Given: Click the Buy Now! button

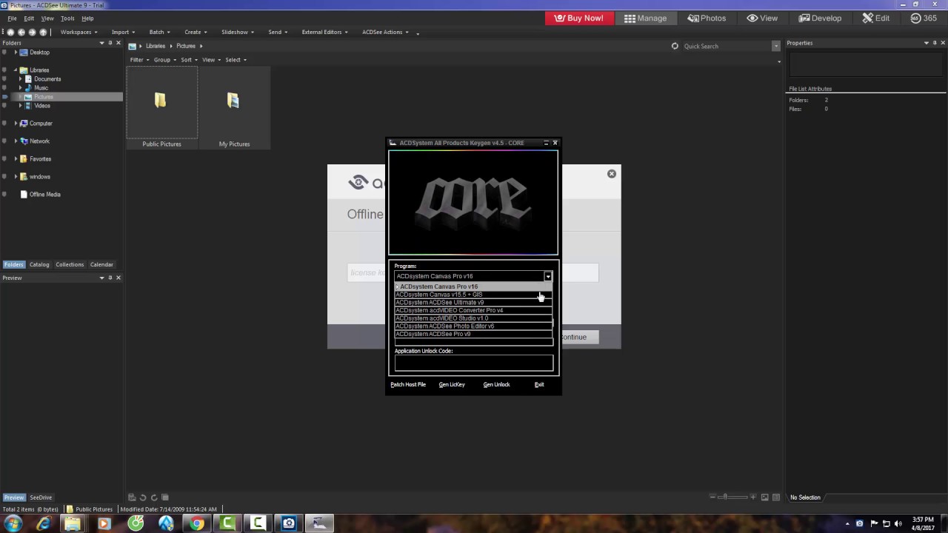Looking at the screenshot, I should tap(579, 18).
